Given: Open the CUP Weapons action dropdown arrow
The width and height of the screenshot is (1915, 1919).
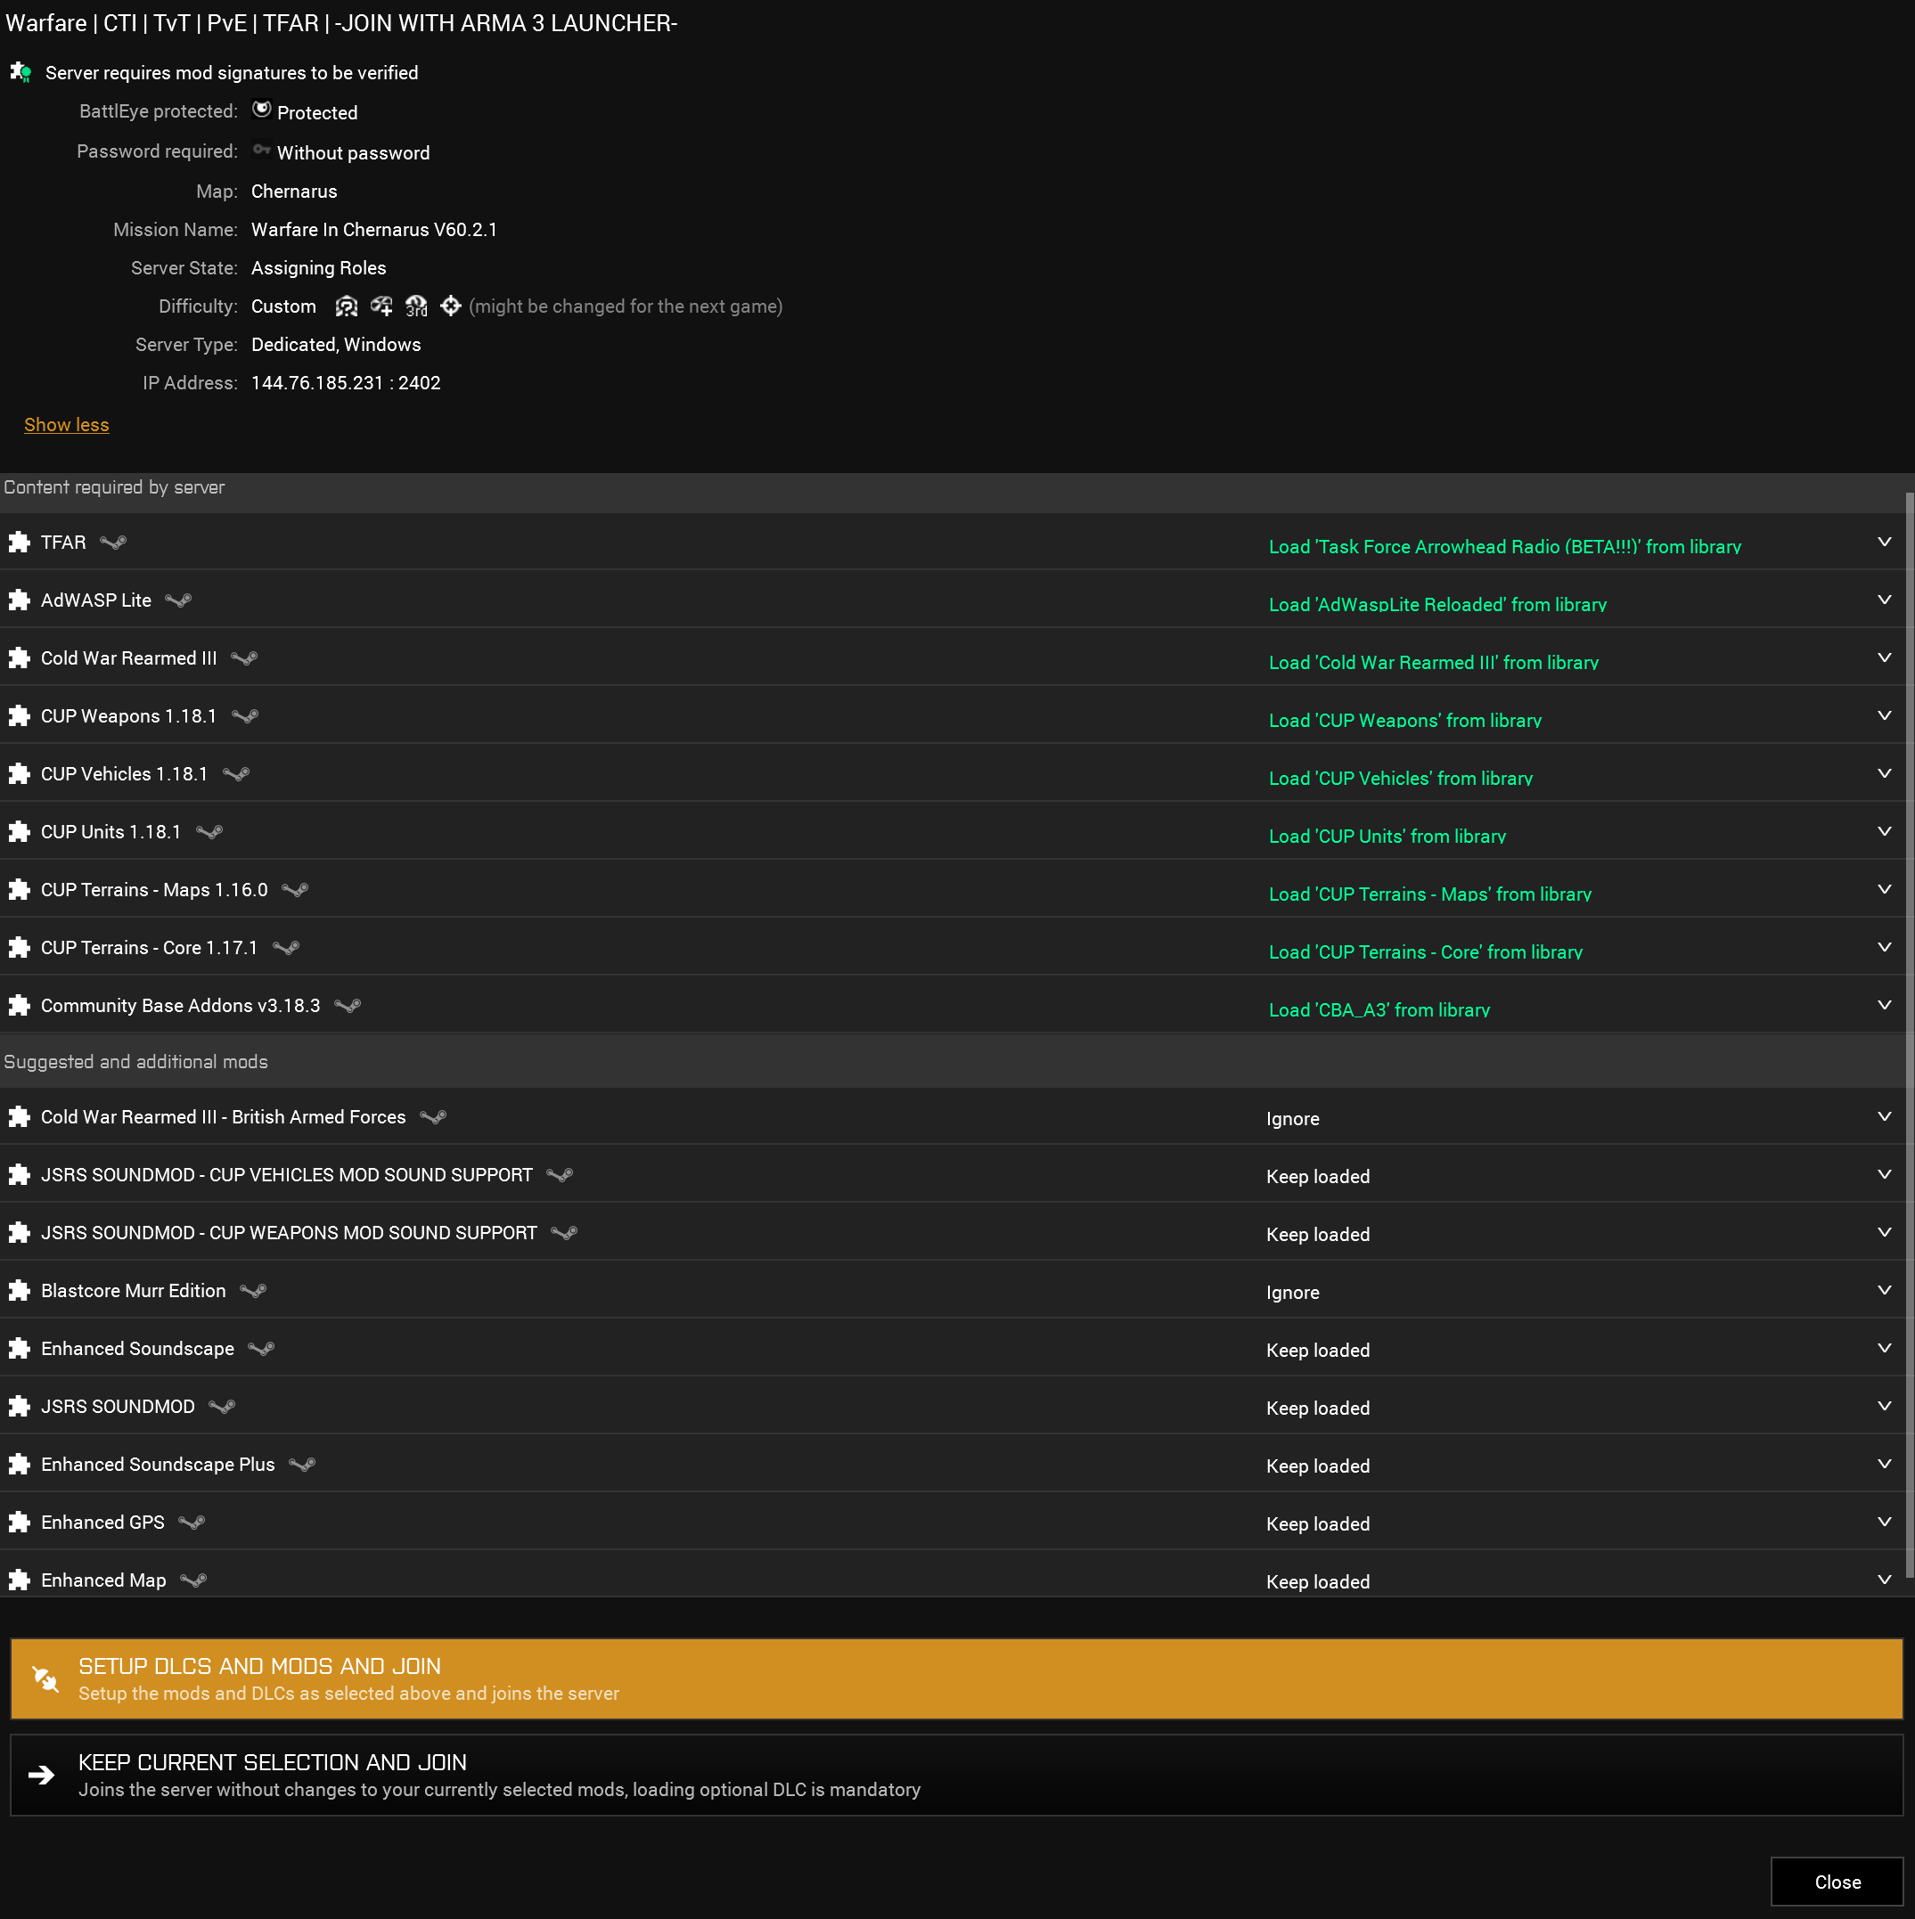Looking at the screenshot, I should 1884,716.
